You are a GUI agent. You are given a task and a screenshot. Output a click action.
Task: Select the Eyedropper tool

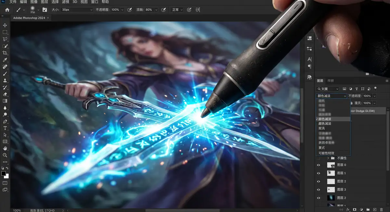pos(5,60)
